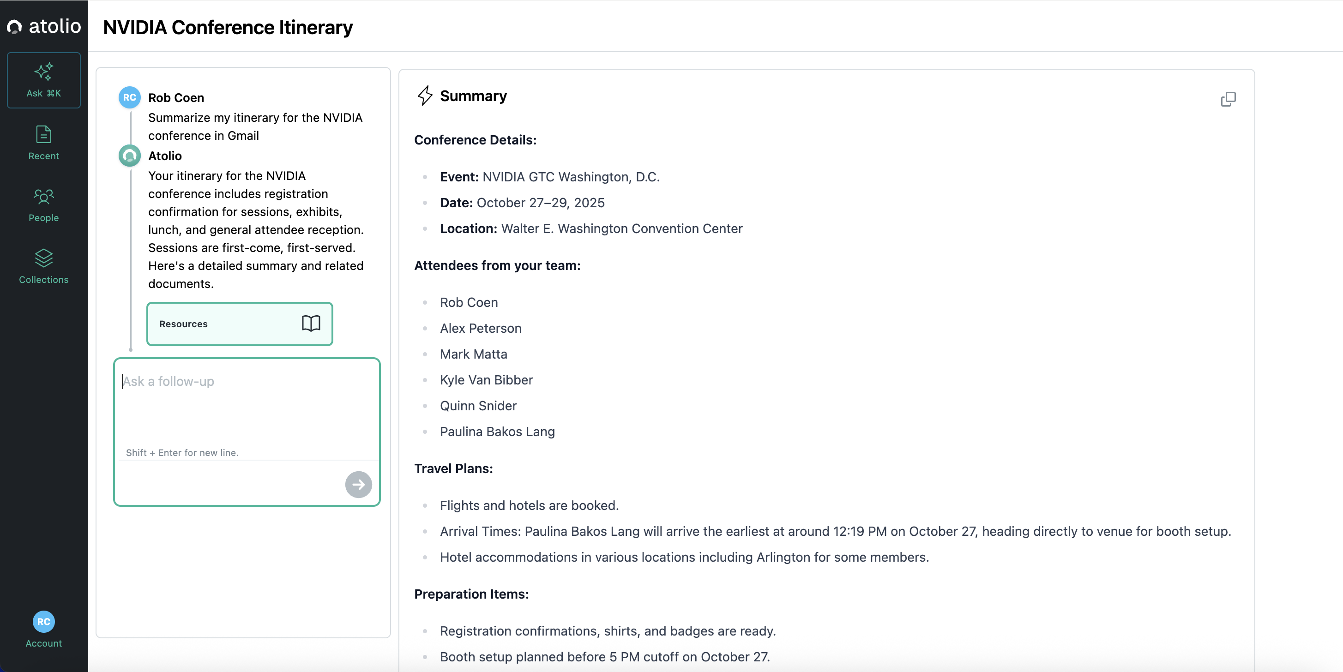Click the send arrow button
This screenshot has height=672, width=1343.
(358, 484)
